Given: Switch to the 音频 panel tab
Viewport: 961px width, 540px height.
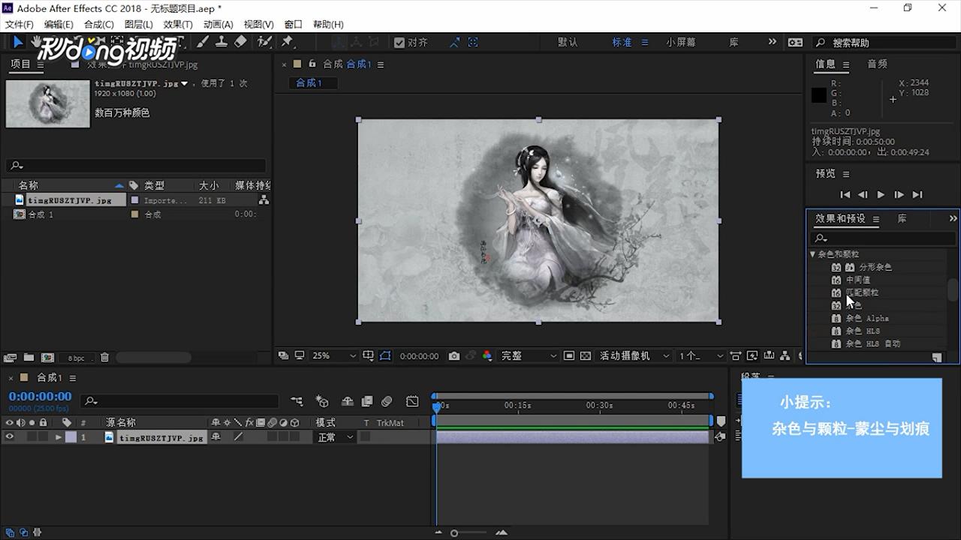Looking at the screenshot, I should [x=878, y=64].
